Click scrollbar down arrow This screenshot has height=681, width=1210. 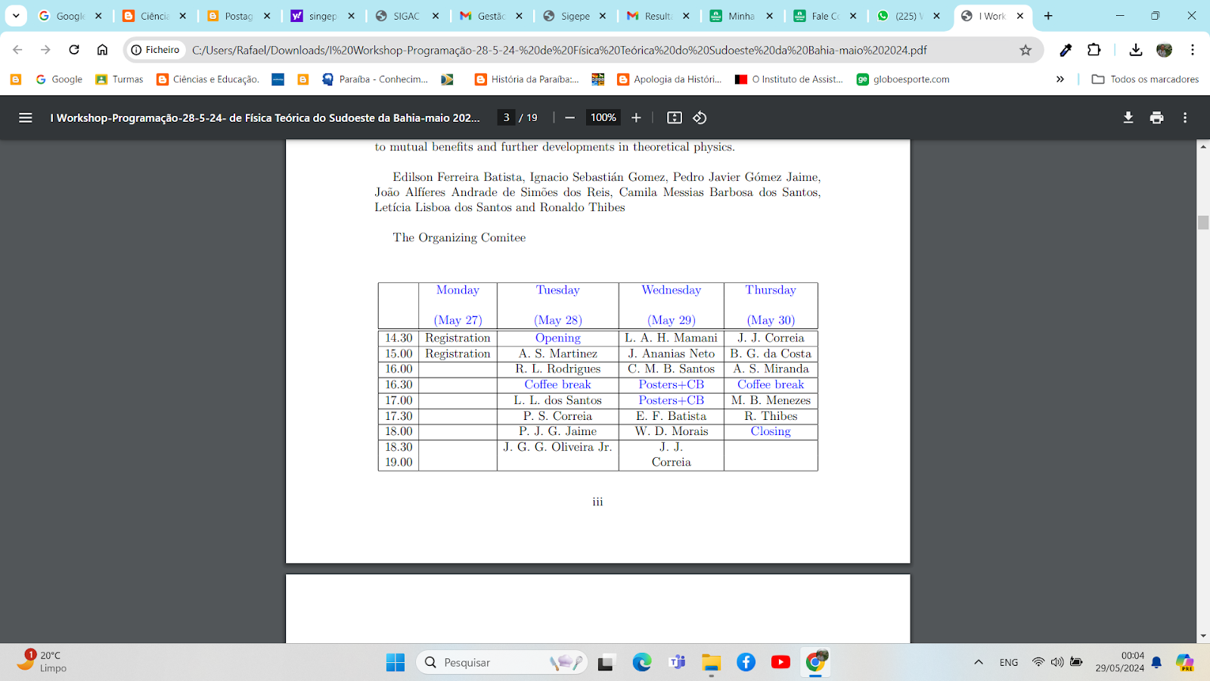[x=1203, y=636]
